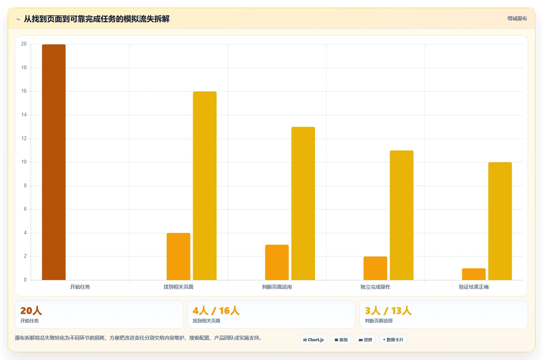Select the 数据卡片 chip
543x360 pixels.
pos(393,340)
